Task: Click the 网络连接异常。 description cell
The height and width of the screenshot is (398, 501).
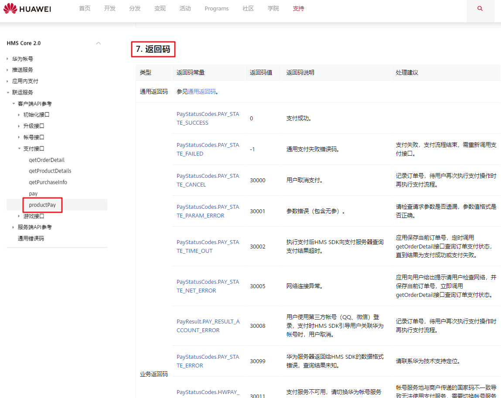Action: point(304,286)
